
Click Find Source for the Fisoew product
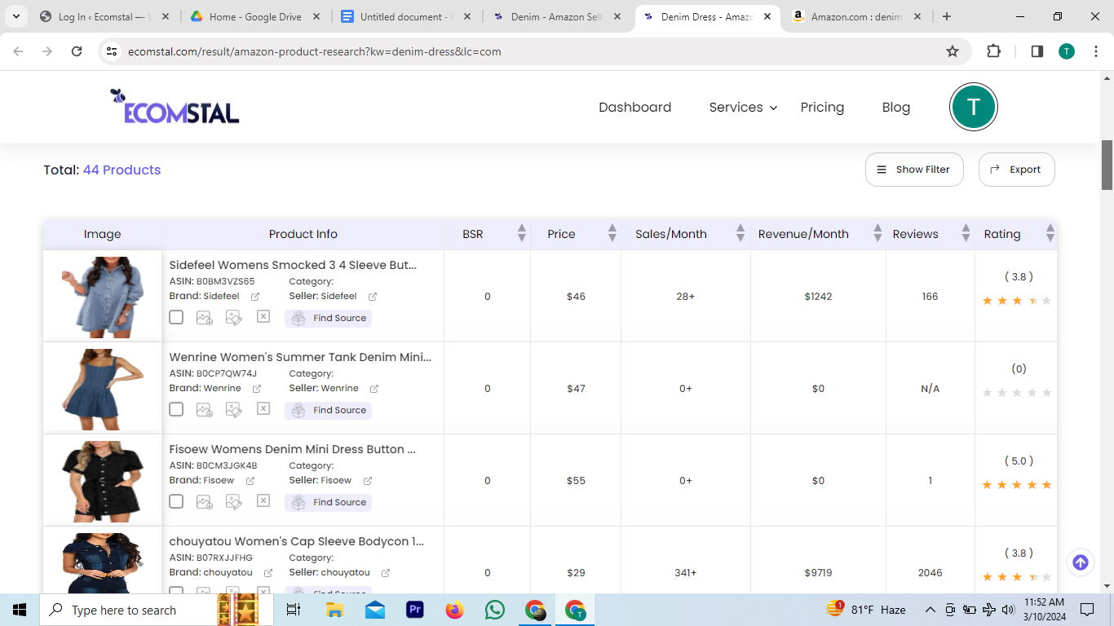[x=328, y=502]
